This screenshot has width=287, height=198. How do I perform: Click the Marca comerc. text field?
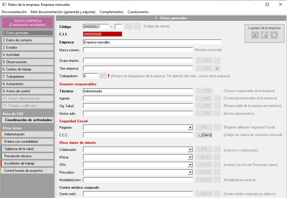click(138, 50)
